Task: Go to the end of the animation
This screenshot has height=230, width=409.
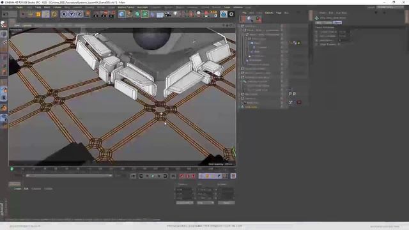Action: 173,176
